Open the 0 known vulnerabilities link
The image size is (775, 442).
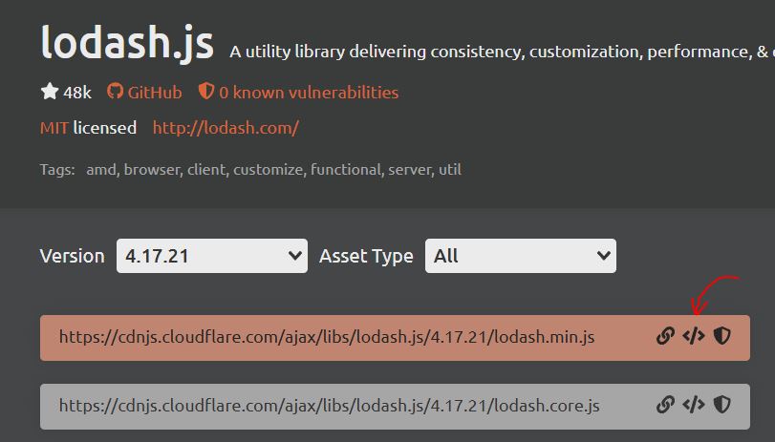(x=309, y=93)
